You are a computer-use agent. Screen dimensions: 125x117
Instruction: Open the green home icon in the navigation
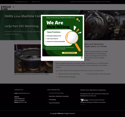(14, 7)
